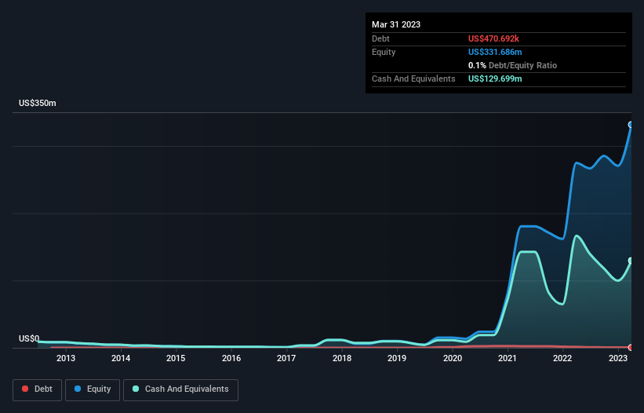This screenshot has width=644, height=413.
Task: Toggle the Equity legend button
Action: (93, 389)
